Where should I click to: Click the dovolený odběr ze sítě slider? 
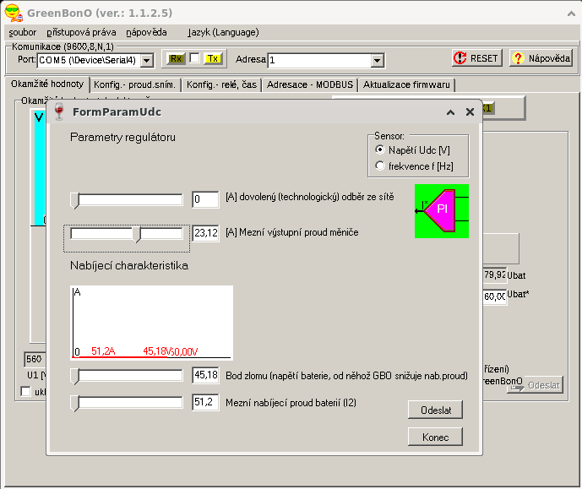click(x=127, y=200)
